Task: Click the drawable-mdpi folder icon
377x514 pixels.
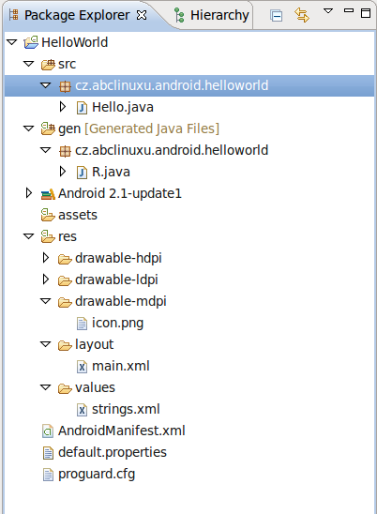Action: (x=65, y=302)
